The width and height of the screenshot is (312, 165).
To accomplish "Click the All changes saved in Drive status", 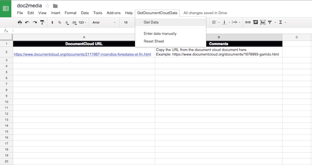I will coord(205,13).
